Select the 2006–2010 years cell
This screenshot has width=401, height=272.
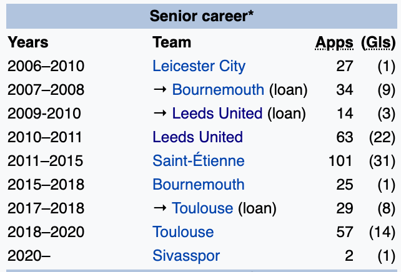point(46,66)
